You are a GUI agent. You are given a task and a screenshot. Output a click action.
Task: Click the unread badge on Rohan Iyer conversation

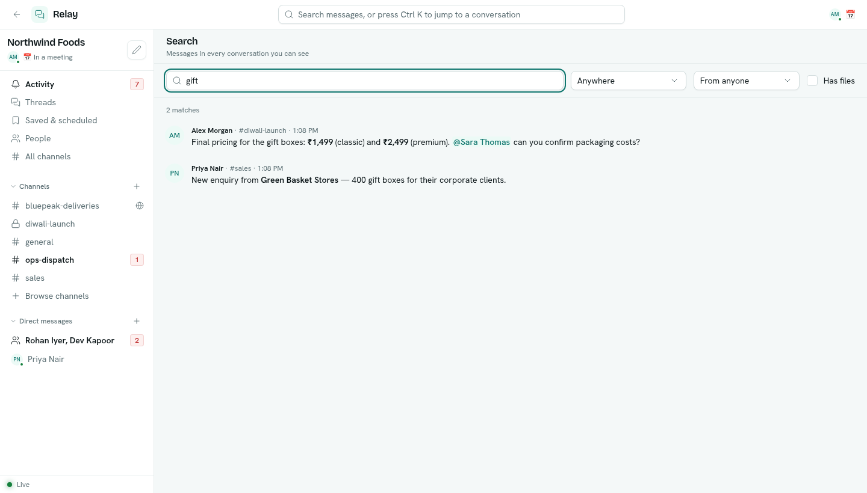(x=137, y=340)
